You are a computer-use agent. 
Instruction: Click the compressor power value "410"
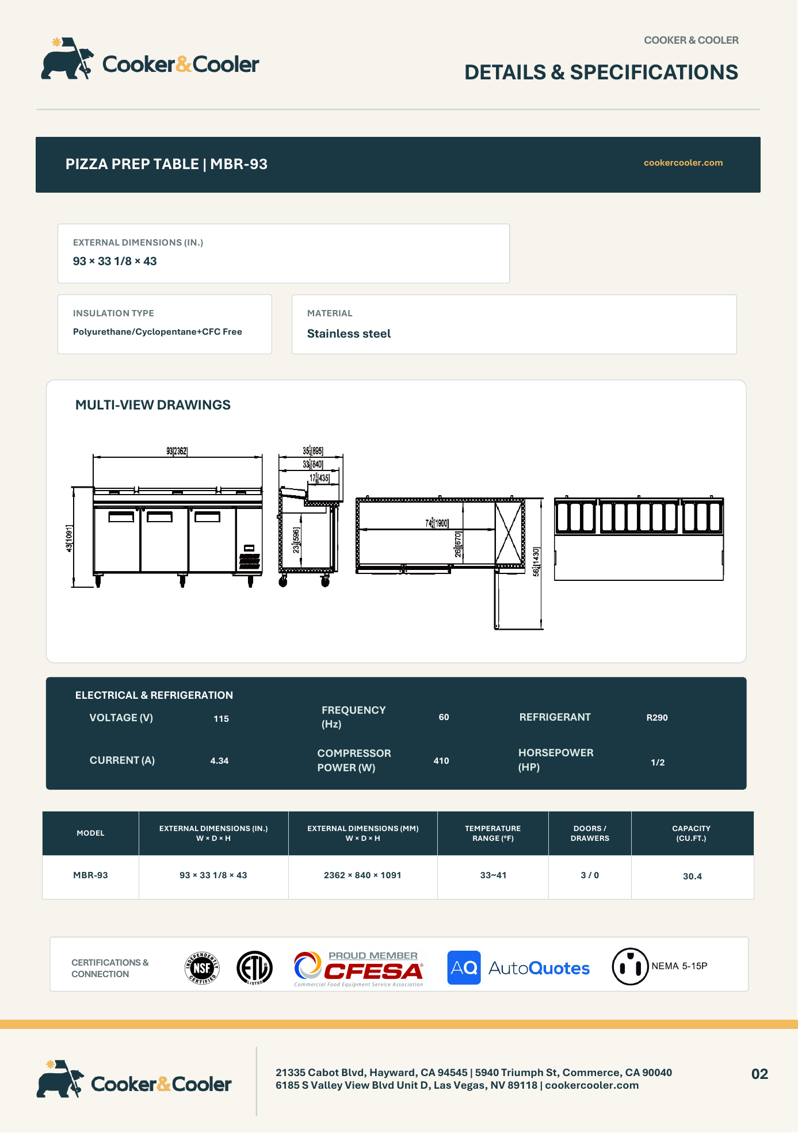tap(441, 761)
